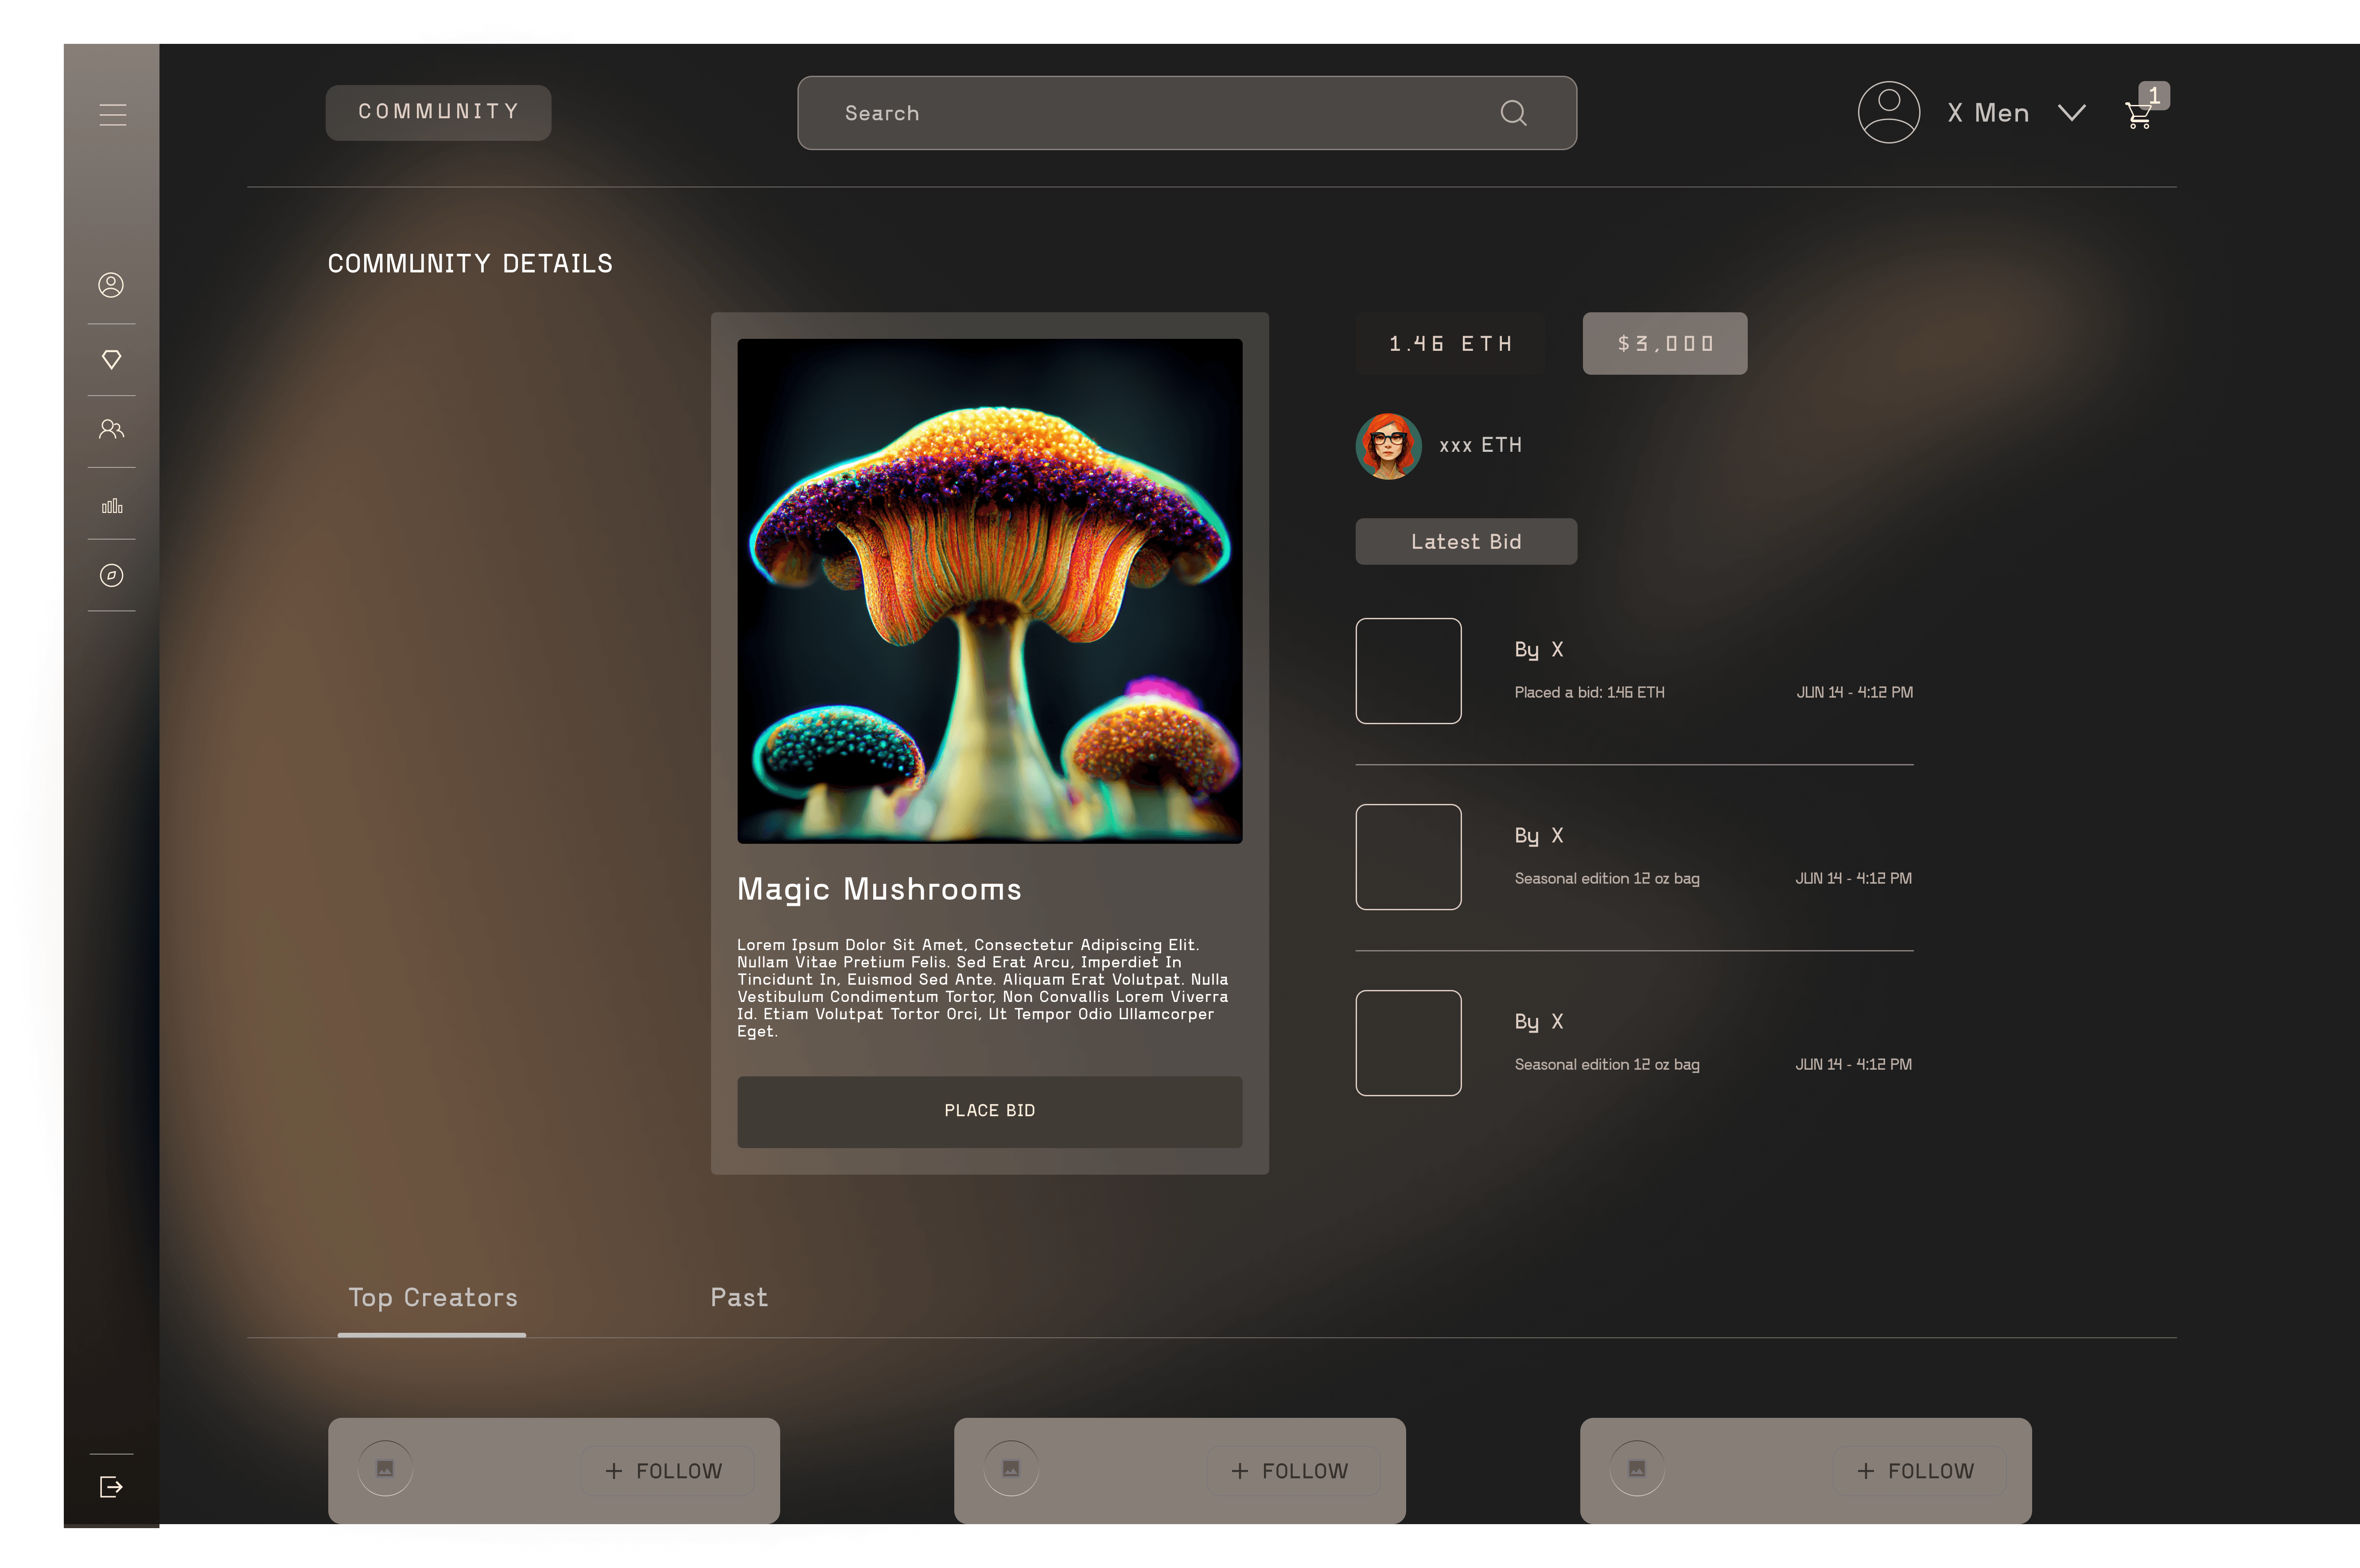This screenshot has height=1568, width=2360.
Task: Click avatar placeholder in third creator card
Action: pyautogui.click(x=1637, y=1468)
